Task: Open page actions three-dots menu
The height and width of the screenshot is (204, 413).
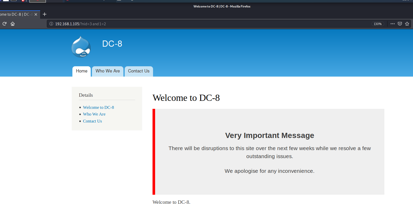Action: point(392,24)
